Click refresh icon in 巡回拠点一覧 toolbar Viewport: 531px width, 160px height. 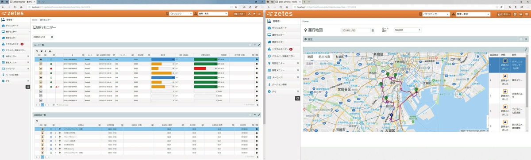[x=37, y=121]
